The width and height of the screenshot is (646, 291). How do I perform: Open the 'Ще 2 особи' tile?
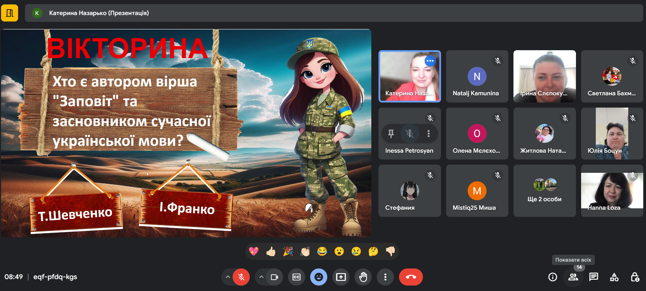click(545, 191)
